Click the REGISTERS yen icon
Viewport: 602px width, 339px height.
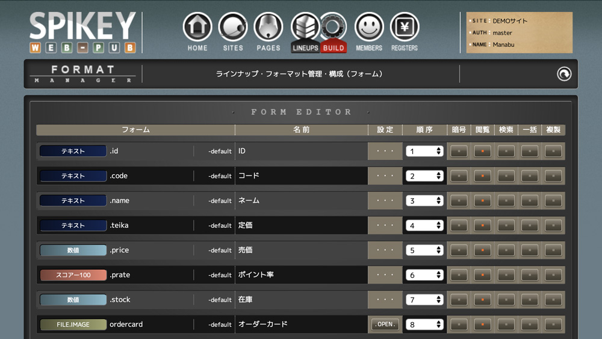tap(405, 28)
